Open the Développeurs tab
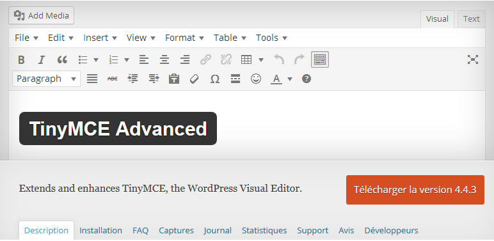The image size is (494, 241). tap(391, 231)
